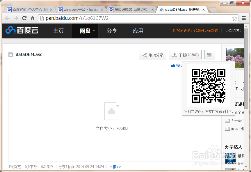Open the 主页 navigation item
Screen dimensions: 251x172
pos(58,31)
